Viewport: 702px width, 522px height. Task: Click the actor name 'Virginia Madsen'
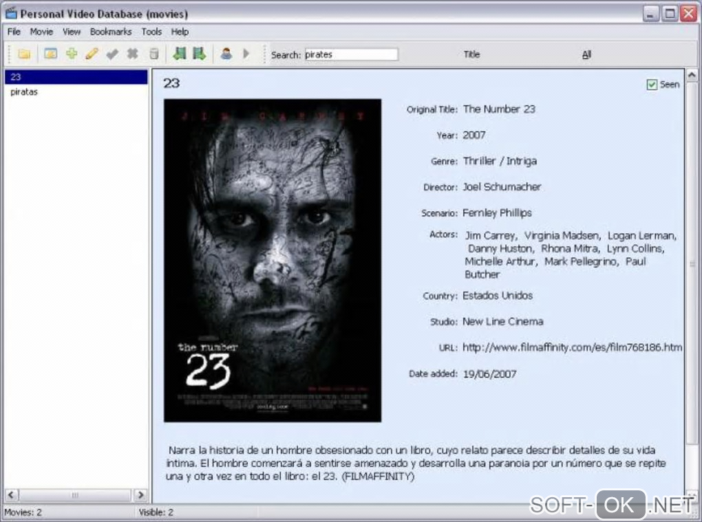pos(562,236)
